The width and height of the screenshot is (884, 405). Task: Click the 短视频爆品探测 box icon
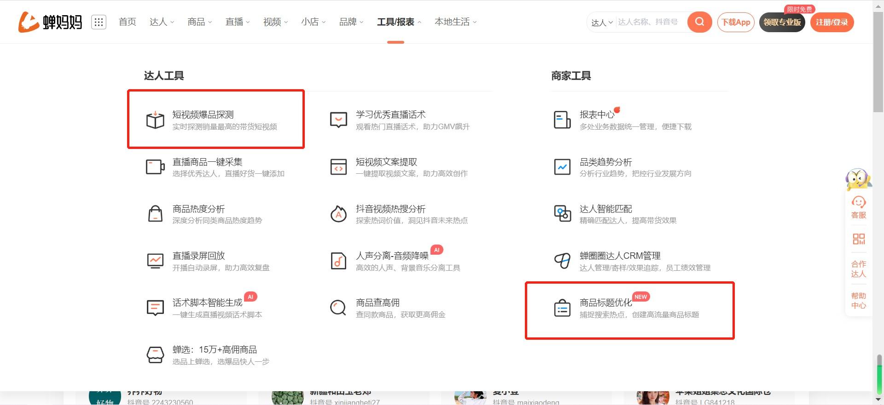(155, 120)
